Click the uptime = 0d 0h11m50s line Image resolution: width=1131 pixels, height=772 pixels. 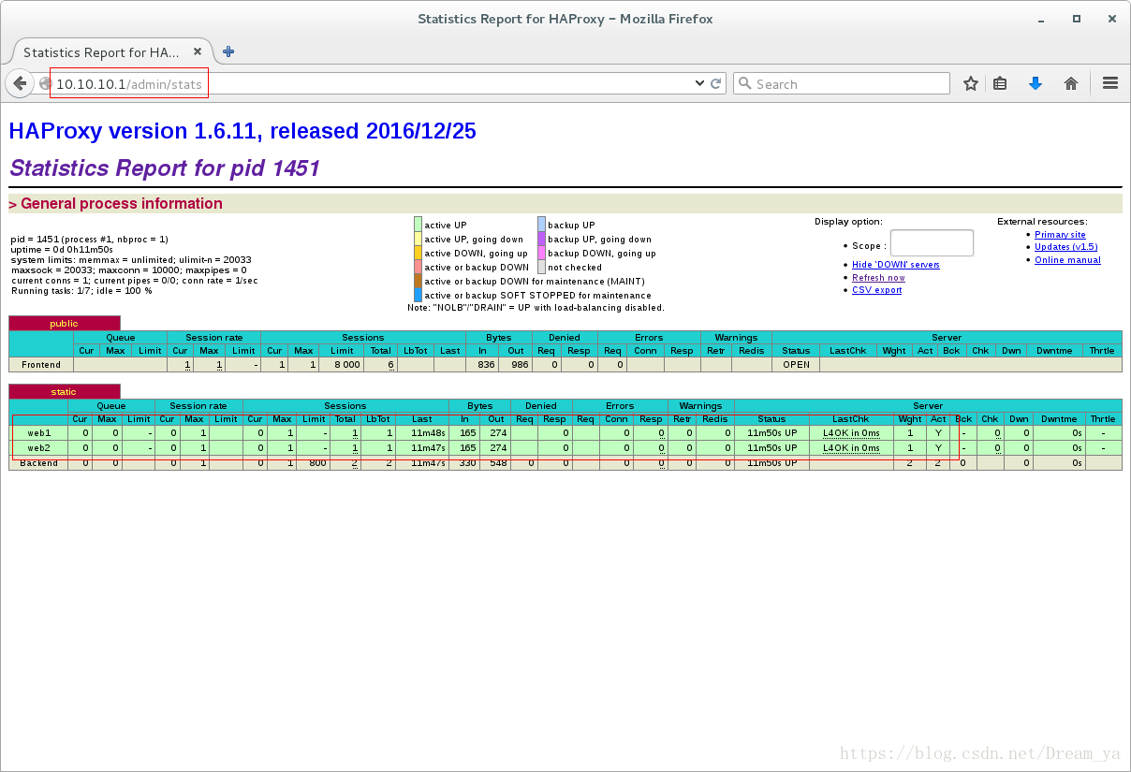[62, 250]
